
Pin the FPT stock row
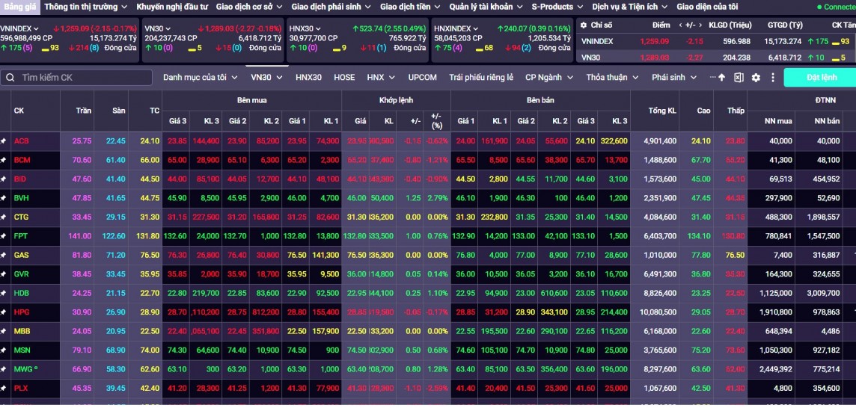4,236
